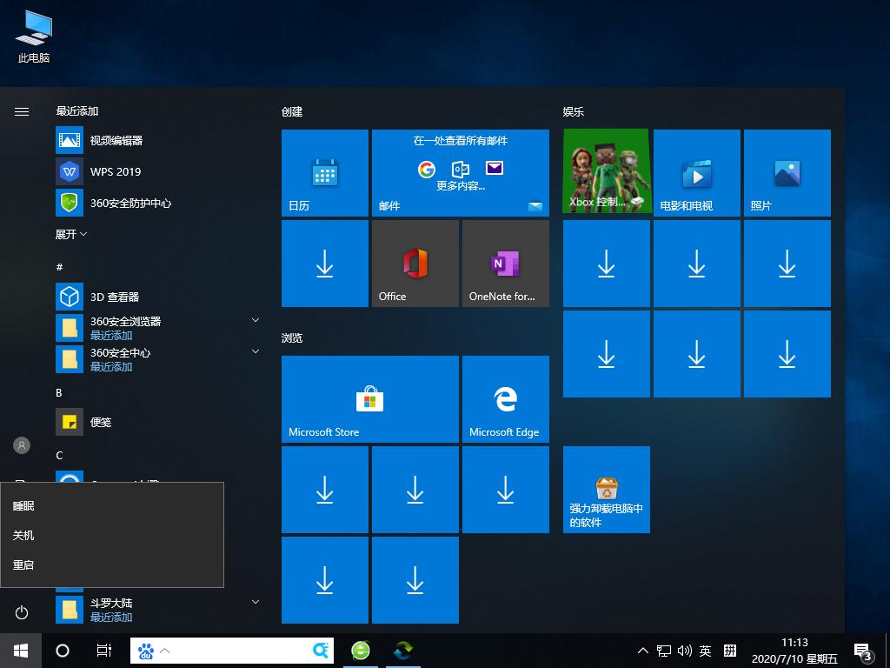Expand the 360安全浏览器 app group
The image size is (890, 668).
click(x=255, y=320)
